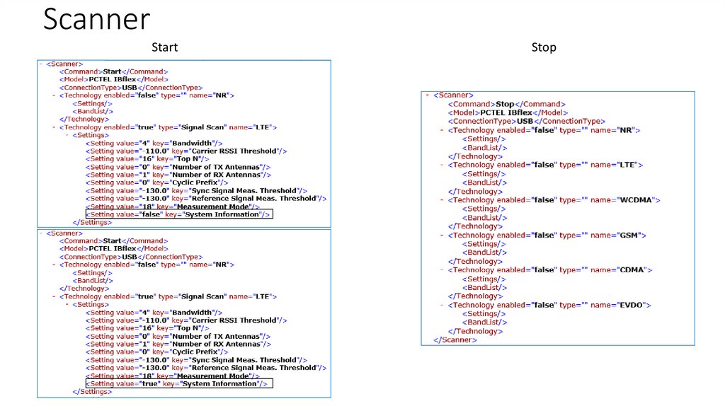
Task: Collapse the Scanner node in the upper Start XML box
Action: [x=41, y=64]
